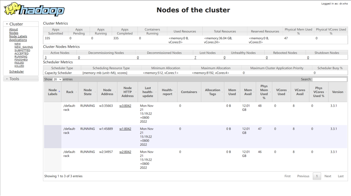Select page 1 in pagination
351x196 pixels.
317,176
